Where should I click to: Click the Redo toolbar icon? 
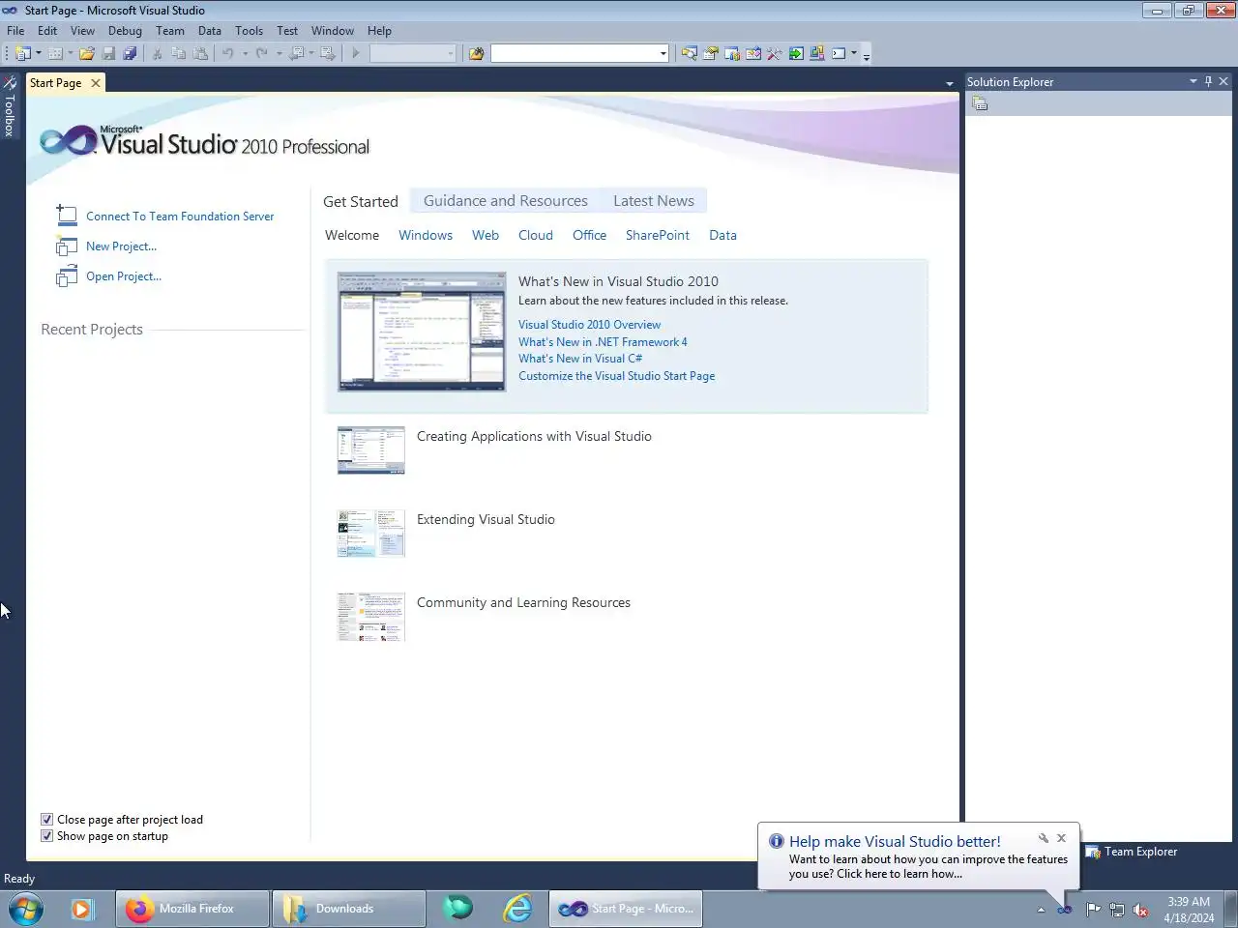point(261,53)
